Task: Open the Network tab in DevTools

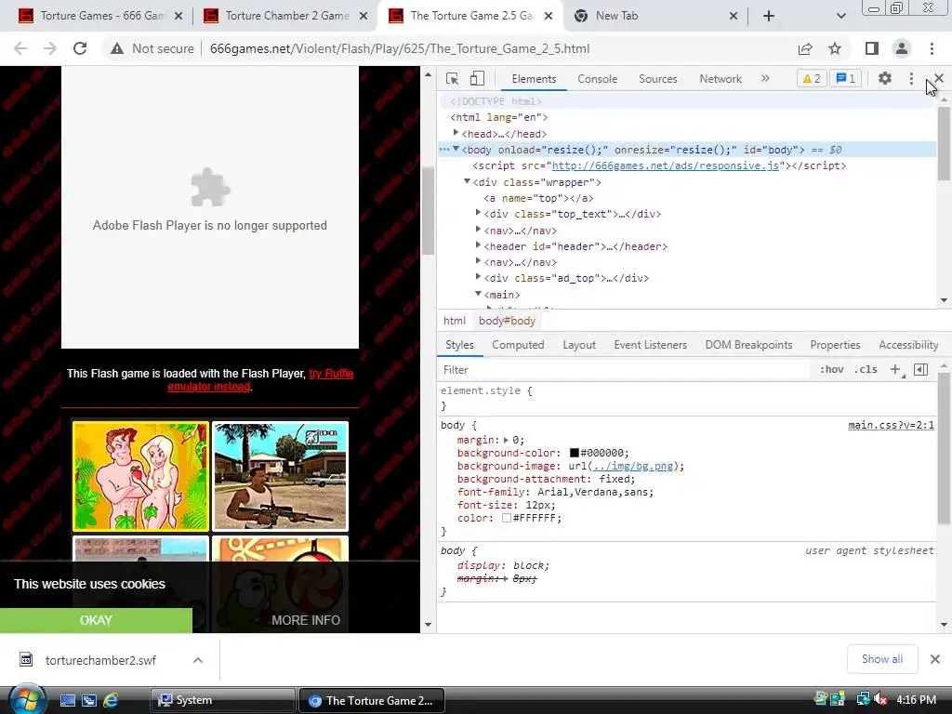Action: pos(721,79)
